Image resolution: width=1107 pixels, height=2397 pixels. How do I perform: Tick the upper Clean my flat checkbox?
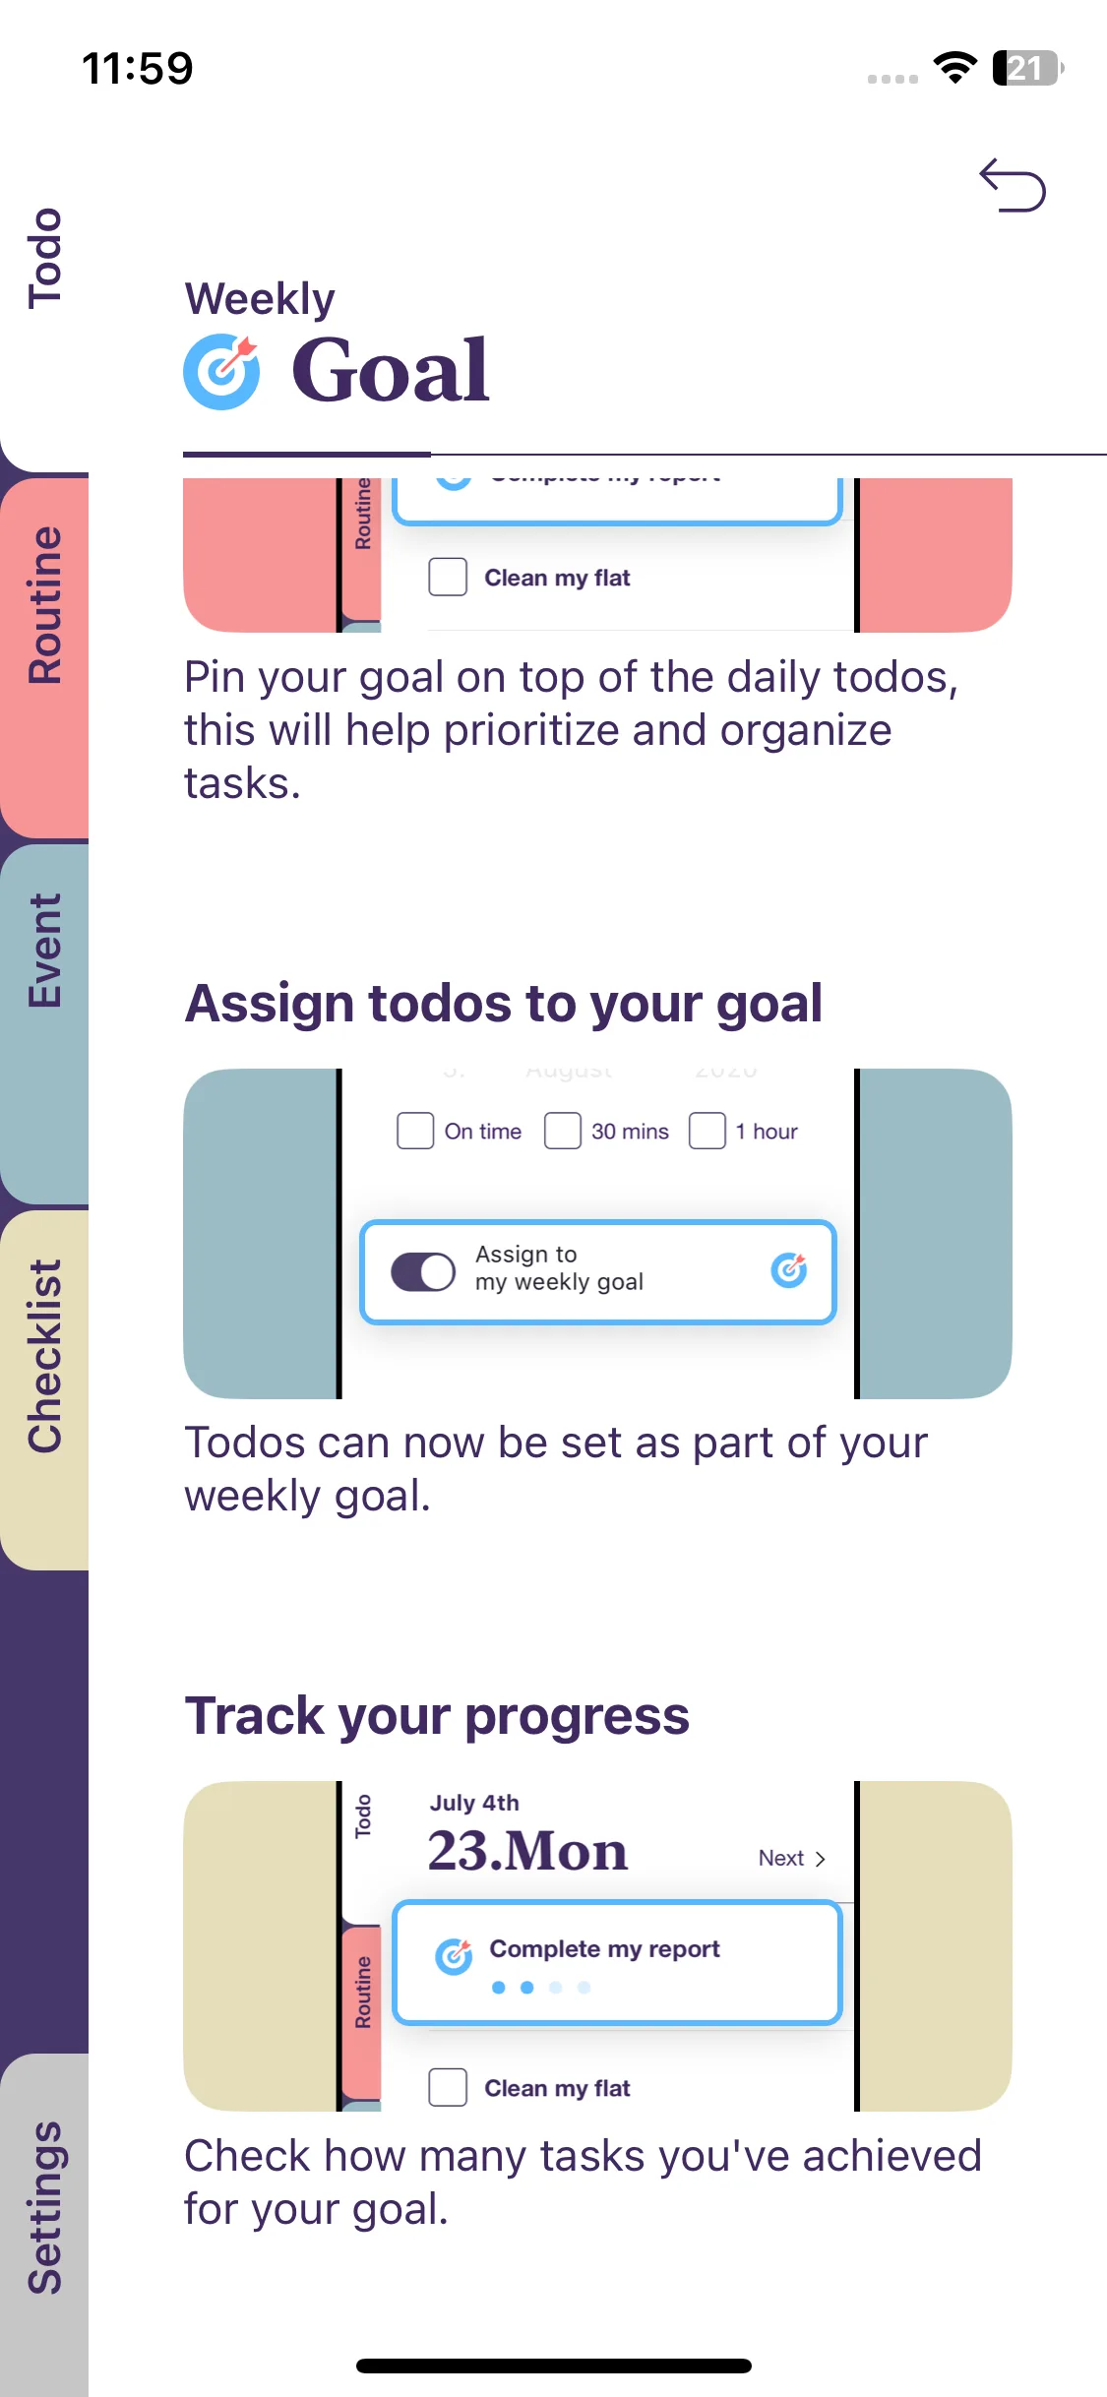click(x=448, y=577)
